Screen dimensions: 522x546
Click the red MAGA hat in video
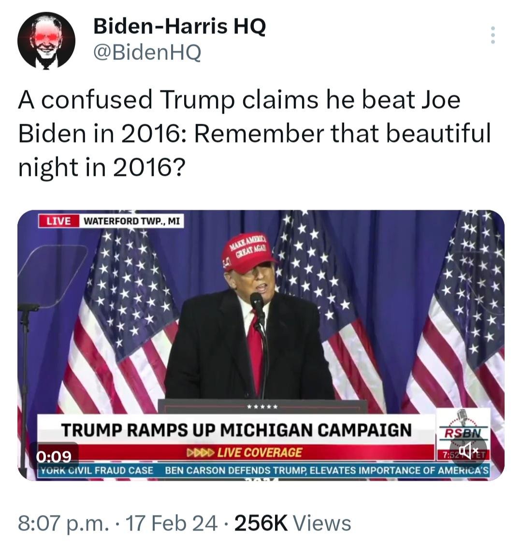click(x=248, y=254)
